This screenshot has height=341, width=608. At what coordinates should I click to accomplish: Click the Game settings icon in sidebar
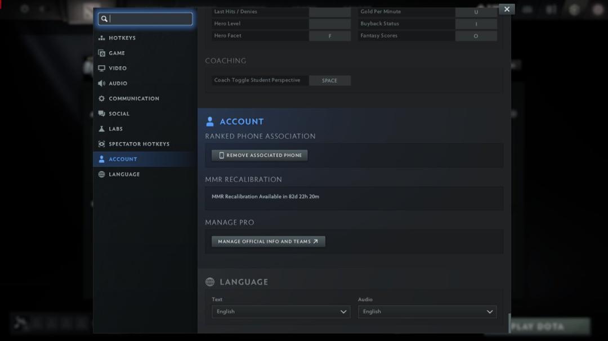[101, 53]
